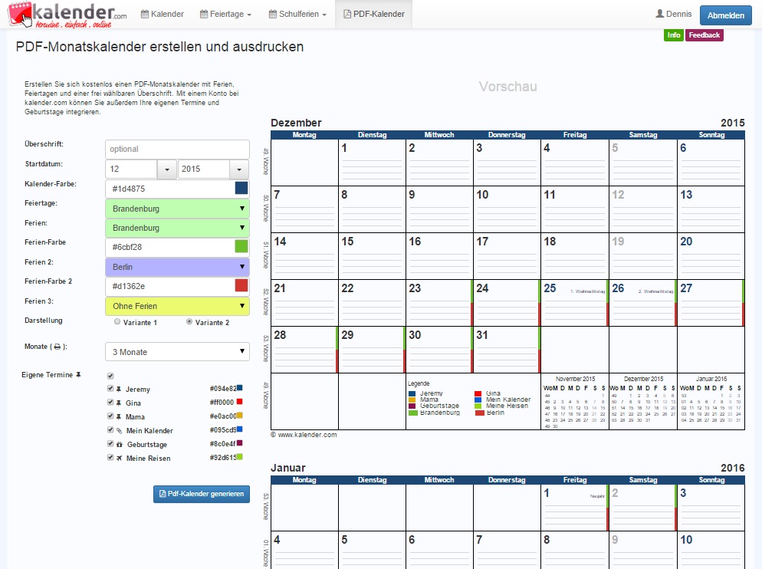Click the Feiertage calendar icon in navigation
Viewport: 762px width, 569px height.
202,14
